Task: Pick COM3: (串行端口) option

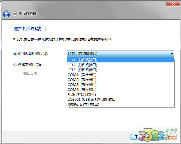Action: tap(120, 85)
